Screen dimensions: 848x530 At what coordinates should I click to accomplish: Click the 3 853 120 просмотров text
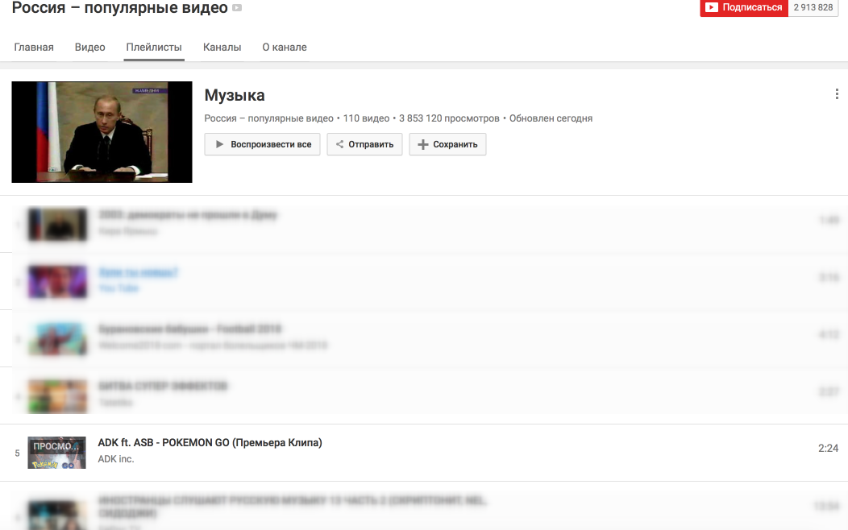tap(450, 118)
